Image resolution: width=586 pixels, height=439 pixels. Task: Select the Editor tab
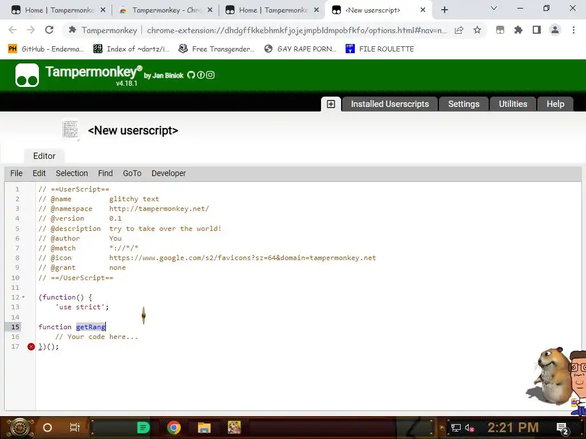point(44,156)
